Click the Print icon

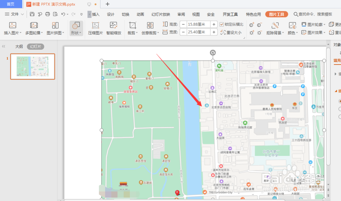click(48, 14)
